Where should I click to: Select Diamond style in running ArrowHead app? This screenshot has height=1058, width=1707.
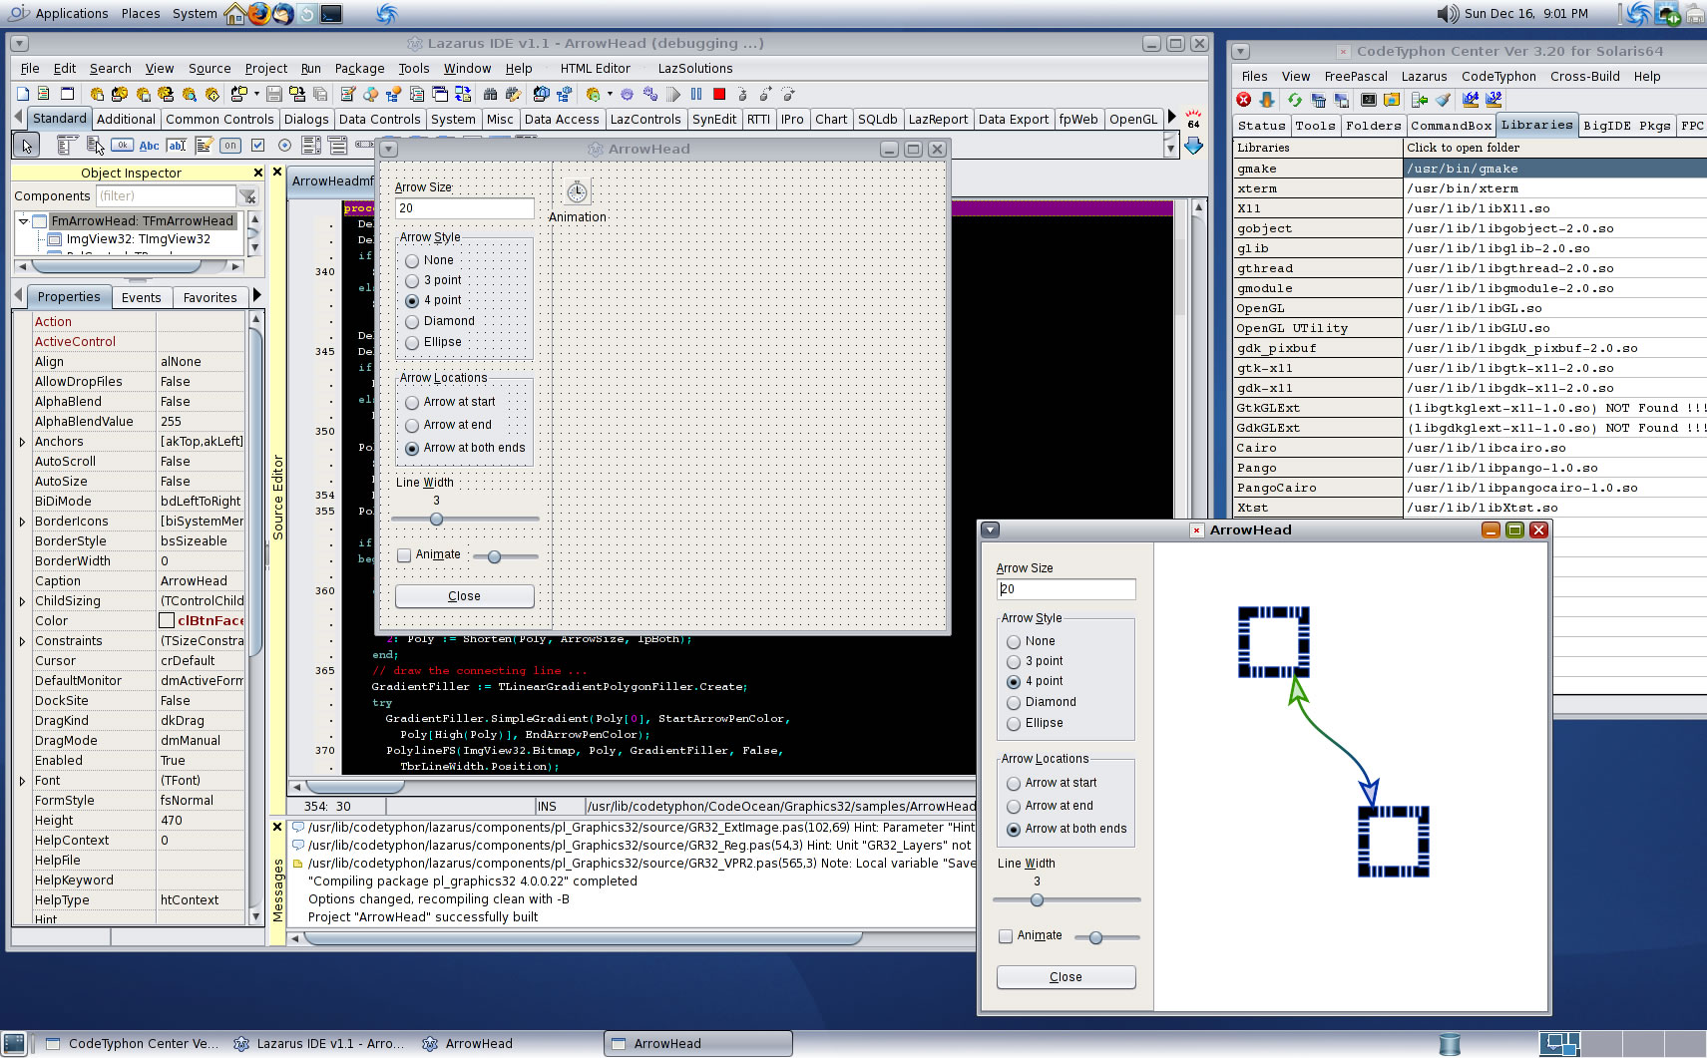[x=1041, y=702]
